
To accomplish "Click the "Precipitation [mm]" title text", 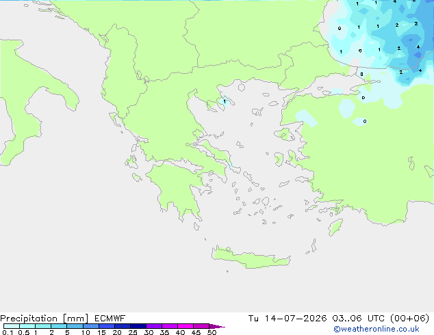I will (44, 319).
